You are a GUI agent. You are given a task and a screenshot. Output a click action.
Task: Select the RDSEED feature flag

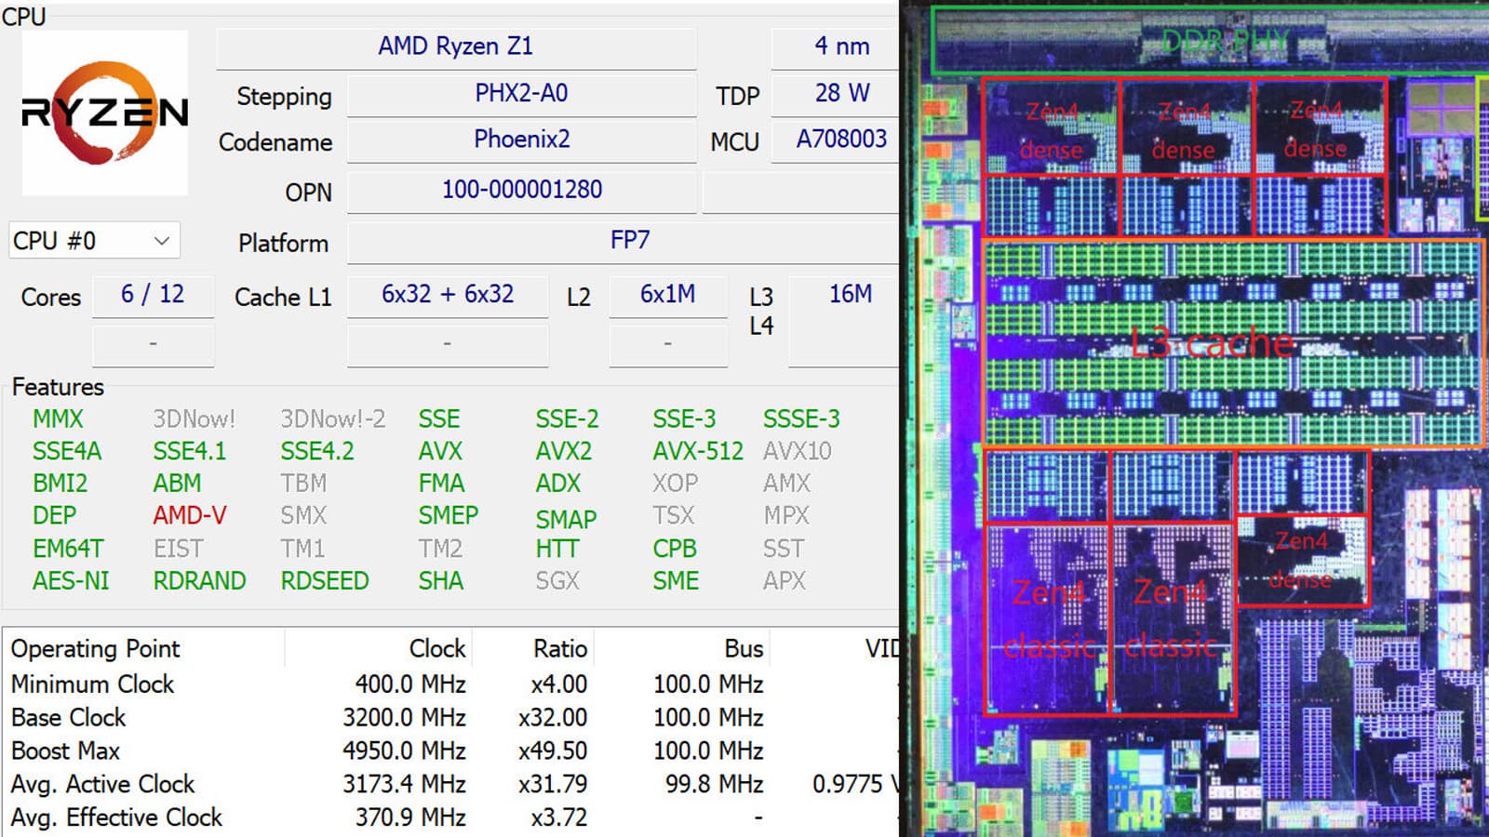(x=325, y=581)
